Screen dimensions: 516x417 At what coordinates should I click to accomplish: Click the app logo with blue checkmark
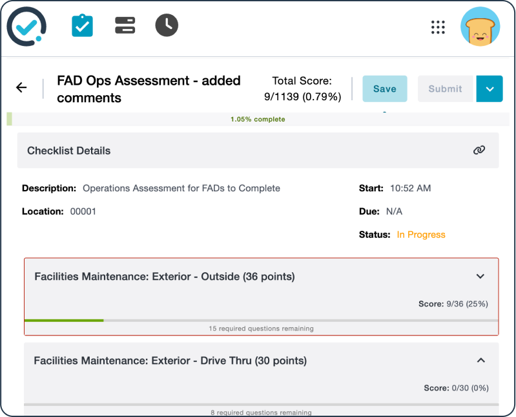point(26,27)
